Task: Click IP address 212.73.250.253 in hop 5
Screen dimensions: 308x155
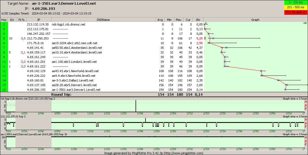Action: 38,38
